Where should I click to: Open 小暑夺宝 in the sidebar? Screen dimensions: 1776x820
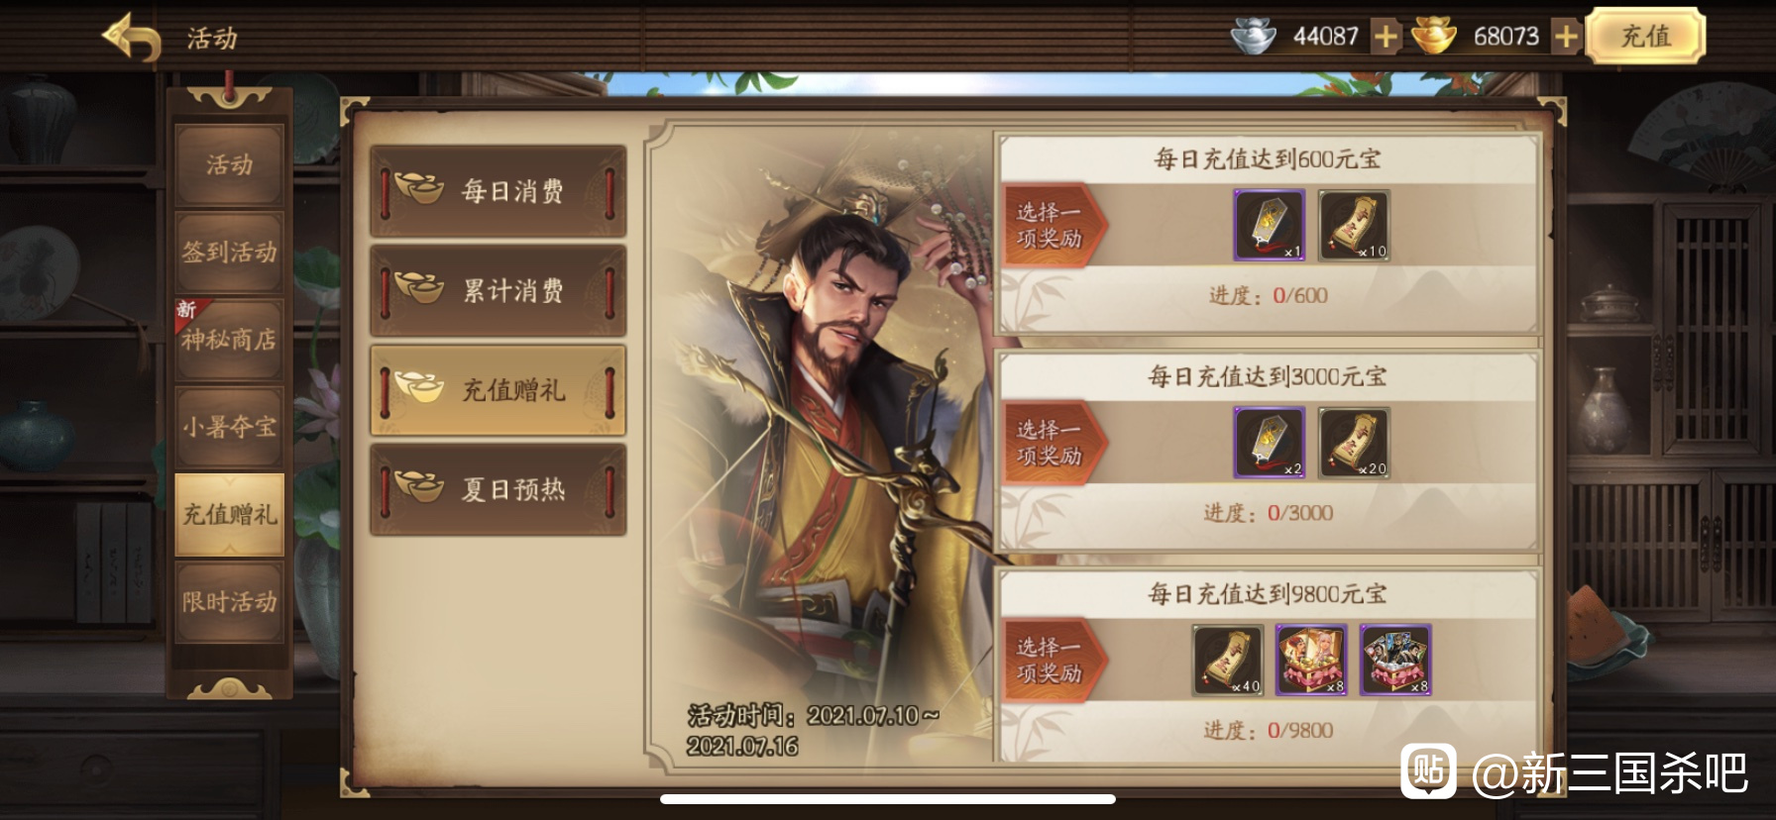230,426
